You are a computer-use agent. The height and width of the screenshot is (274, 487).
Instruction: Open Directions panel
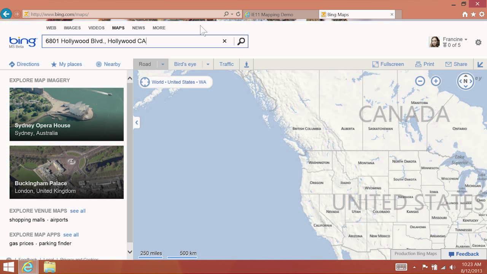click(24, 64)
